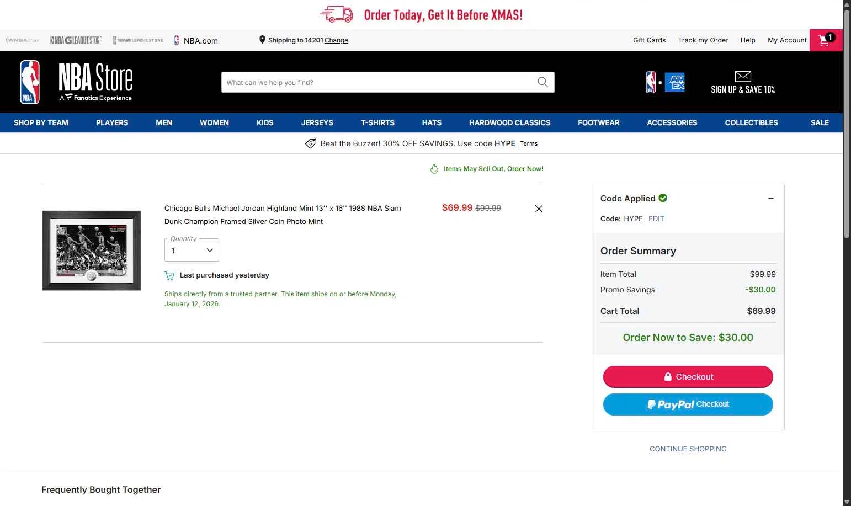Click the NBA logo
Screen dimensions: 851x506
(x=30, y=82)
